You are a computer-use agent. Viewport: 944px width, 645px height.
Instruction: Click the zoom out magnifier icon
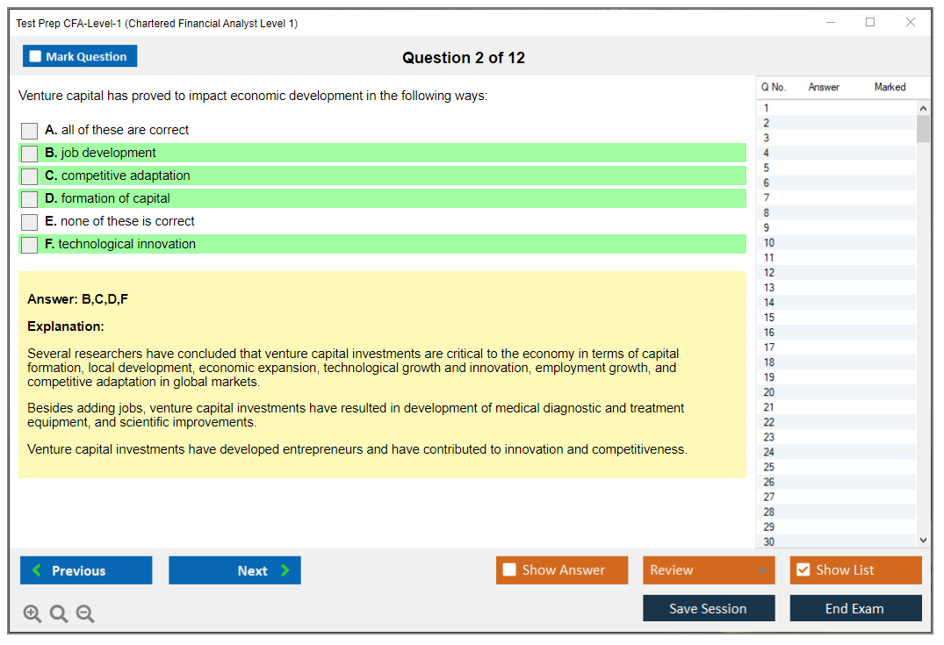coord(85,613)
